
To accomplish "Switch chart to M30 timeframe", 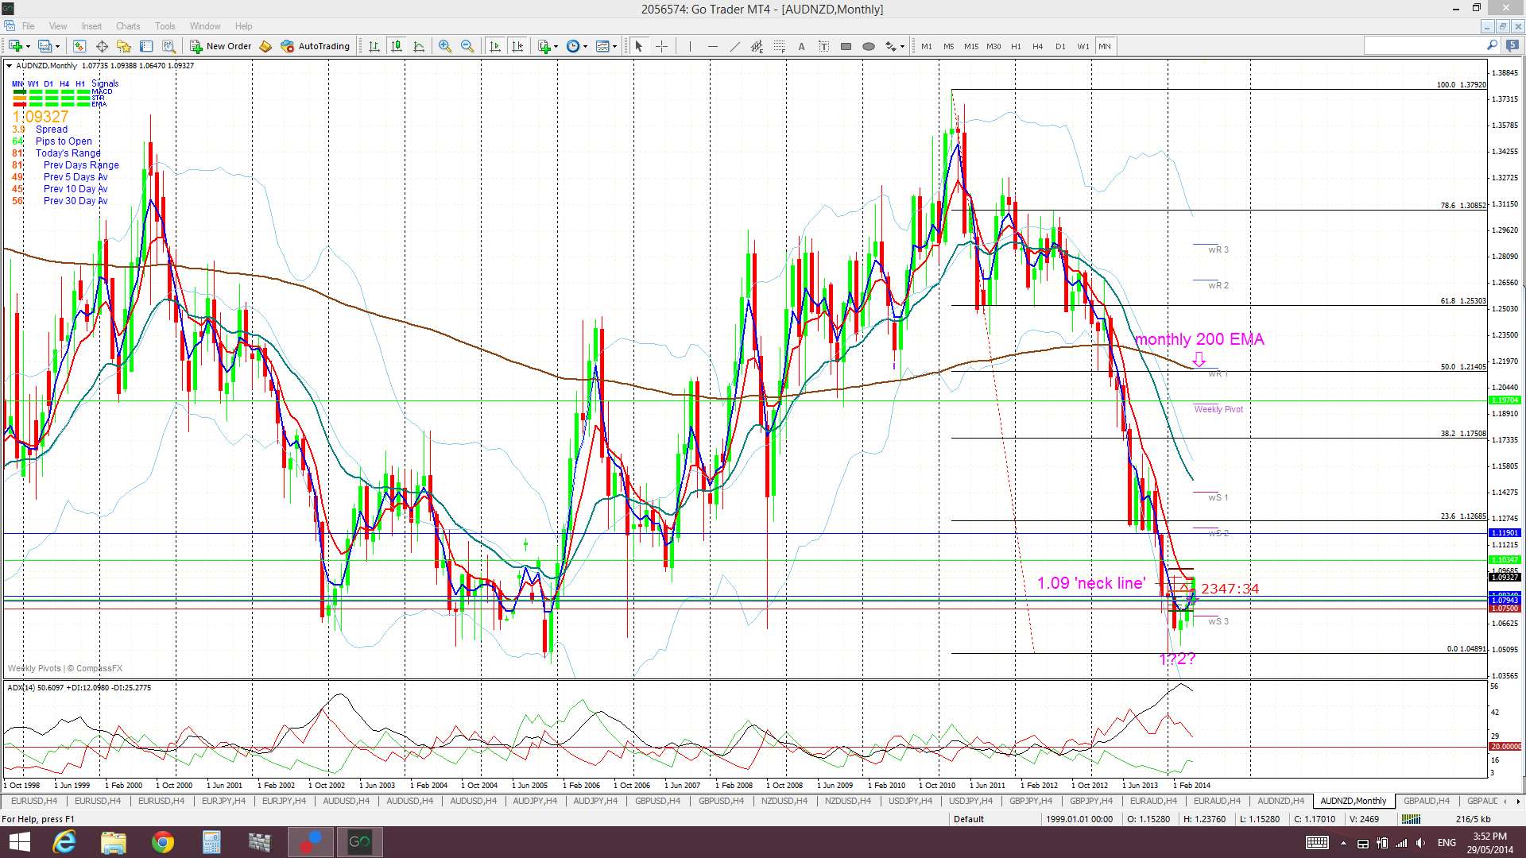I will 993,46.
